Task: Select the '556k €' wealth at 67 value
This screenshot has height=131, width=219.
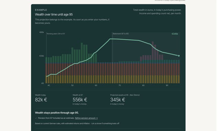Action: (80, 100)
